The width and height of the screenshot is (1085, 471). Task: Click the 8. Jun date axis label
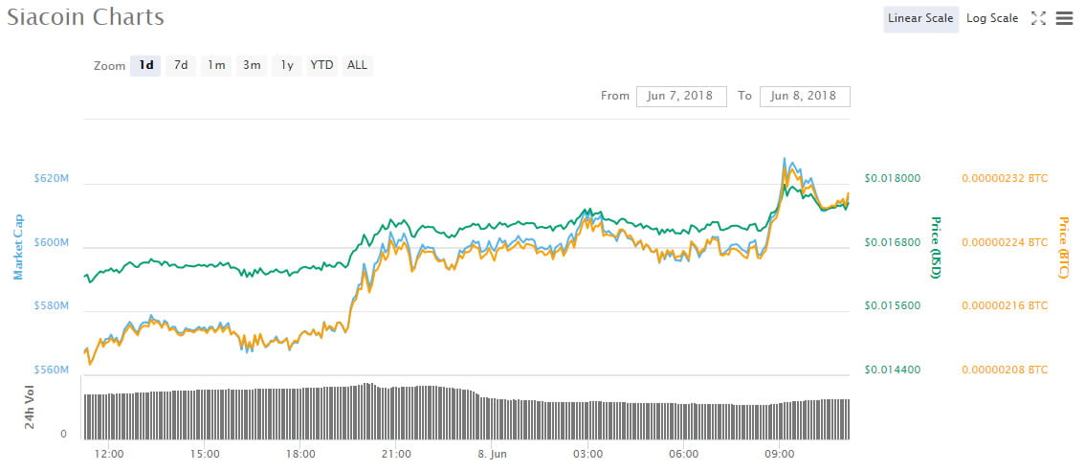click(492, 455)
